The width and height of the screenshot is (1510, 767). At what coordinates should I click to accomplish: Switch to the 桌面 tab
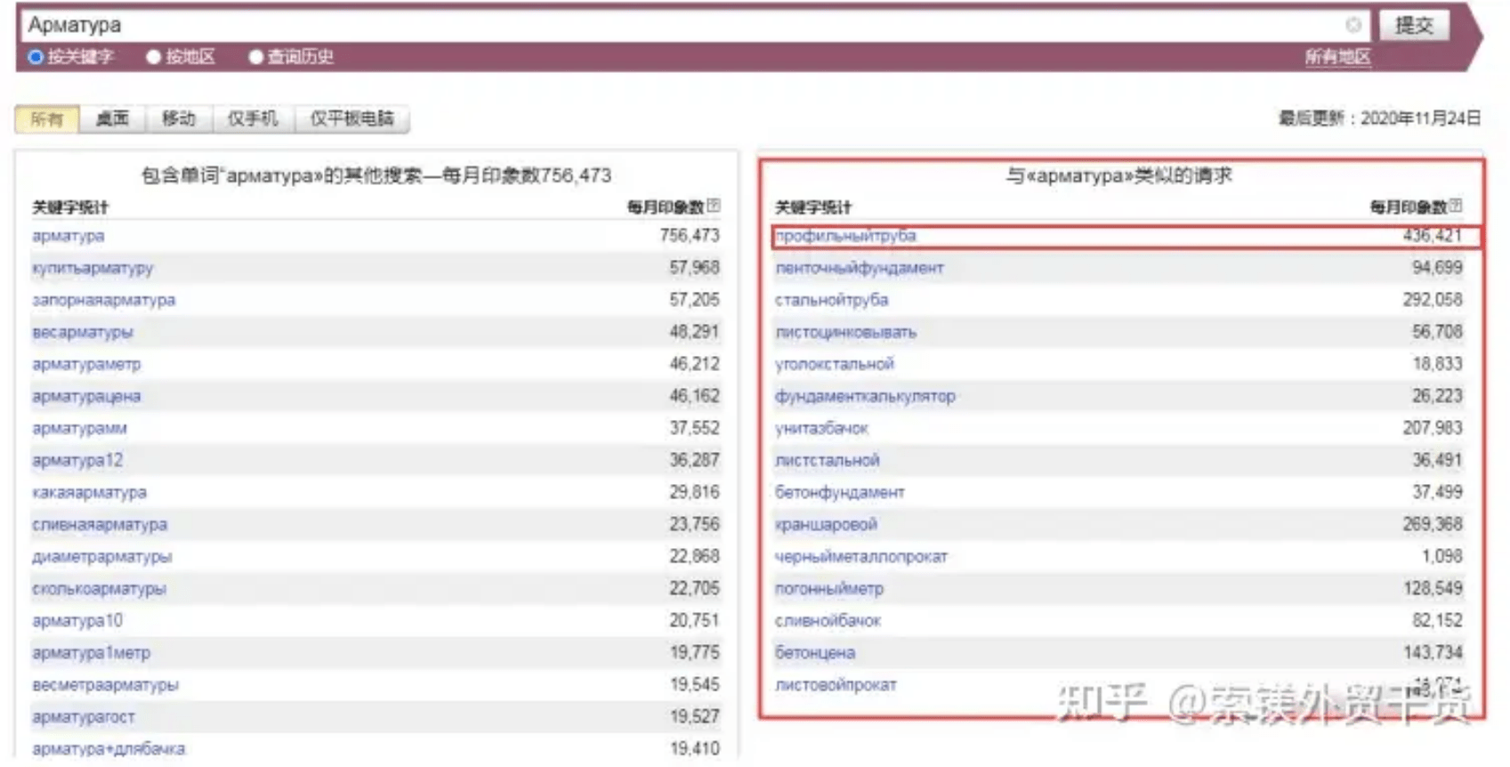point(112,118)
